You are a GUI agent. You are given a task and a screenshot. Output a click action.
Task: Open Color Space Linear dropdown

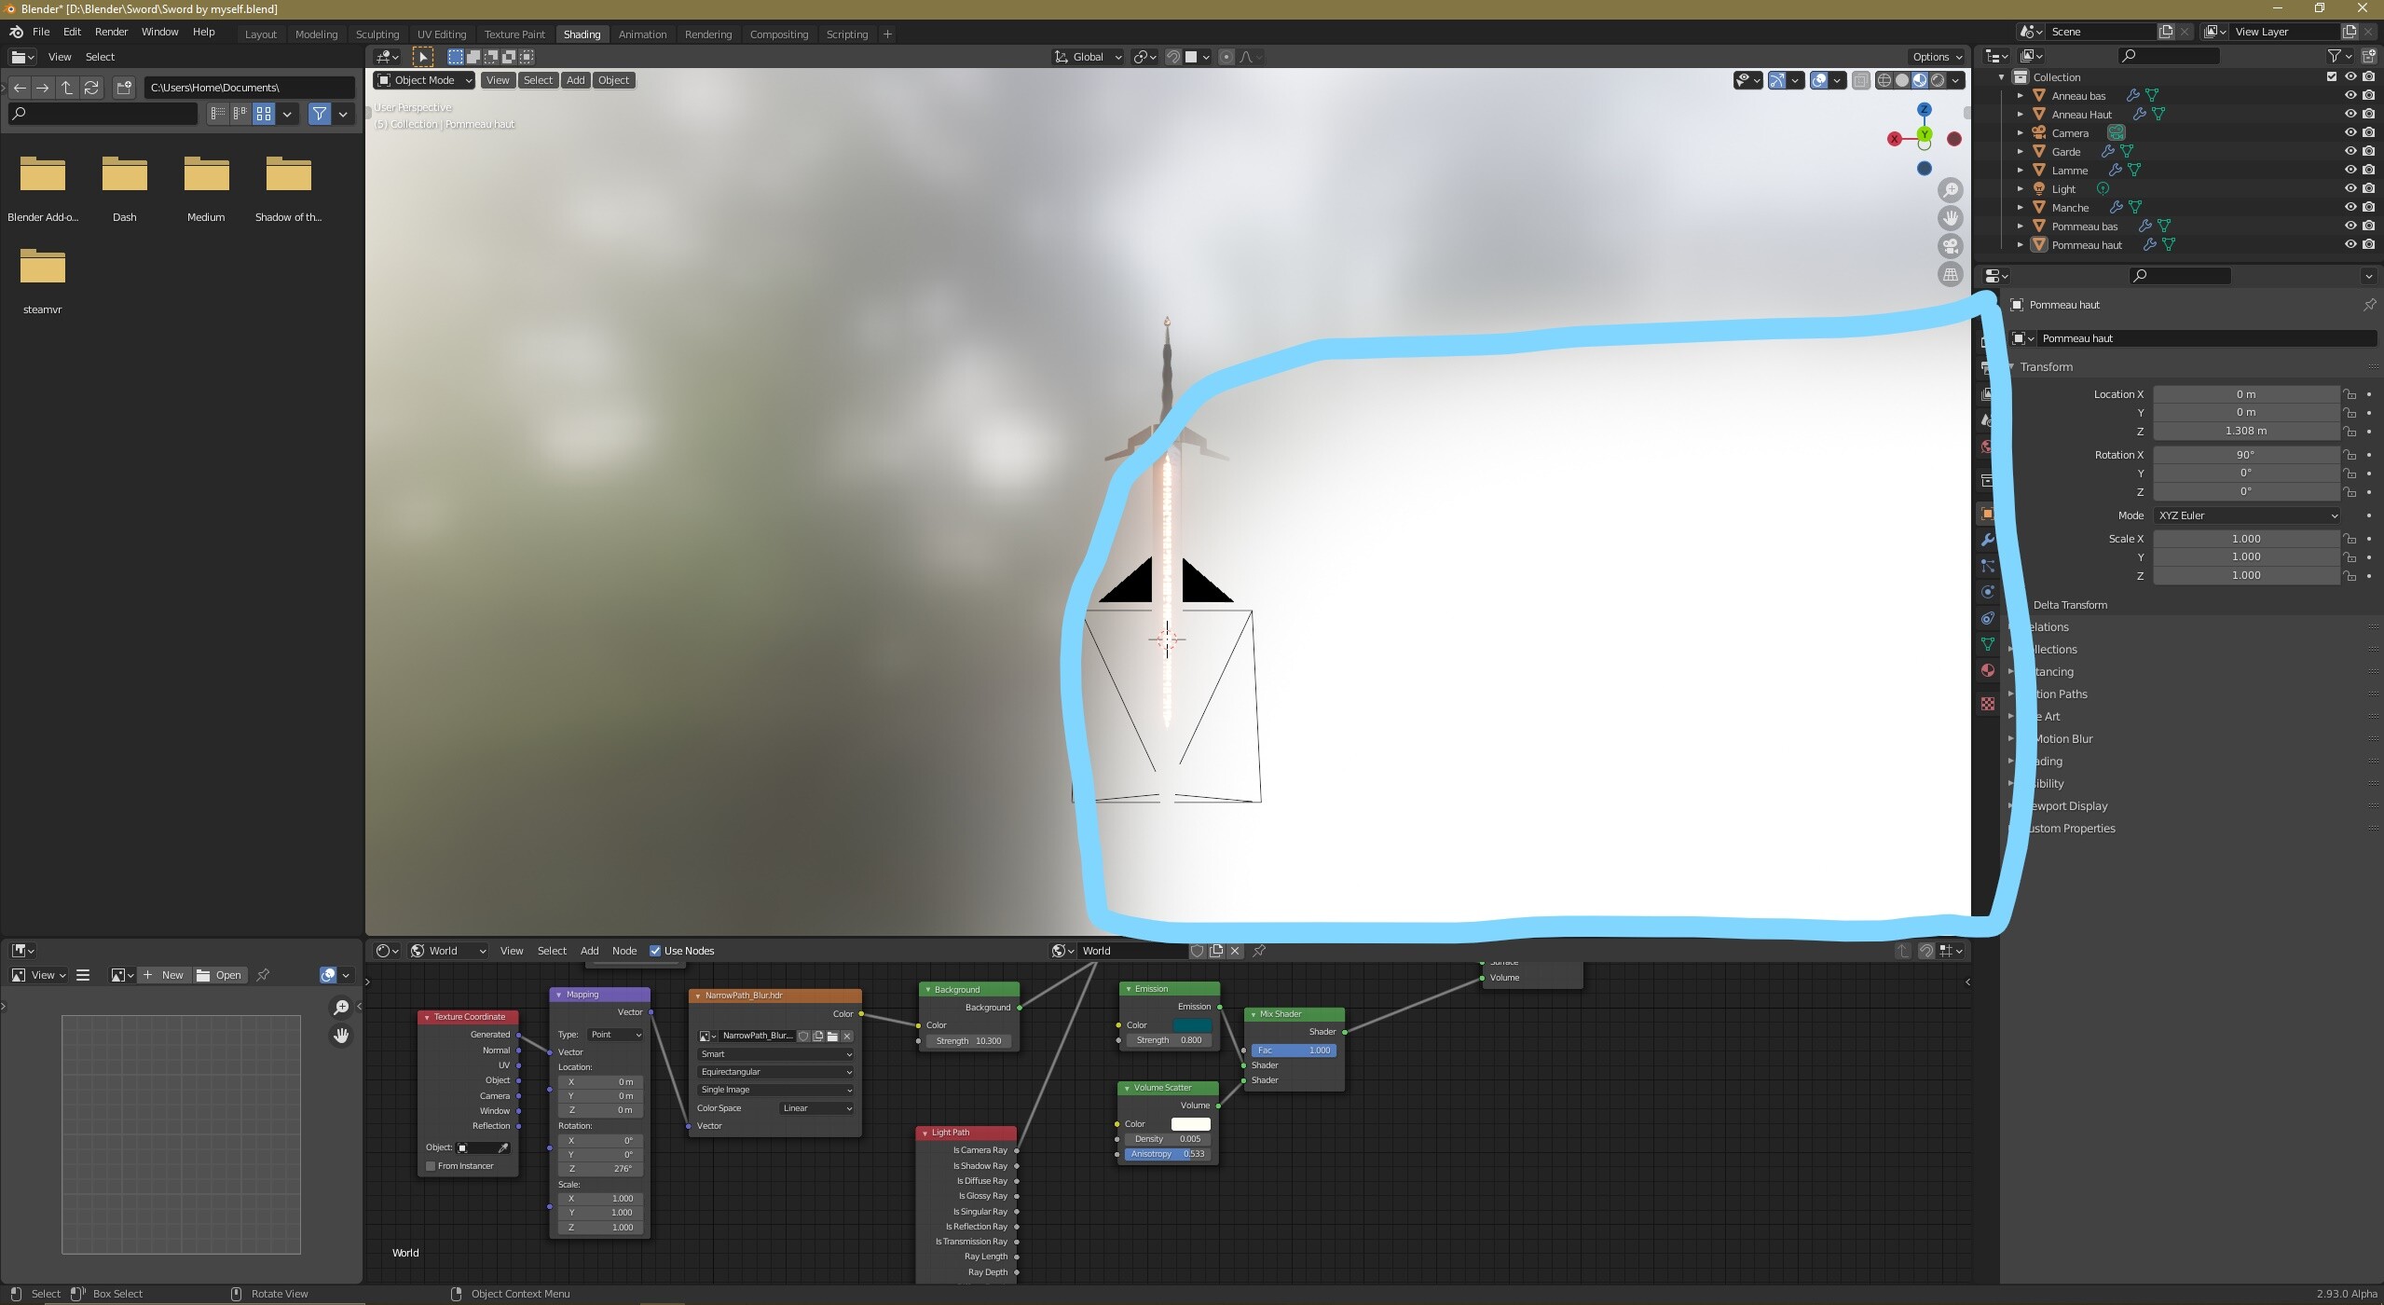(816, 1108)
